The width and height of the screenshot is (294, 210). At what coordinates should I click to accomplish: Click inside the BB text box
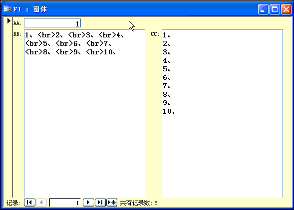(84, 114)
